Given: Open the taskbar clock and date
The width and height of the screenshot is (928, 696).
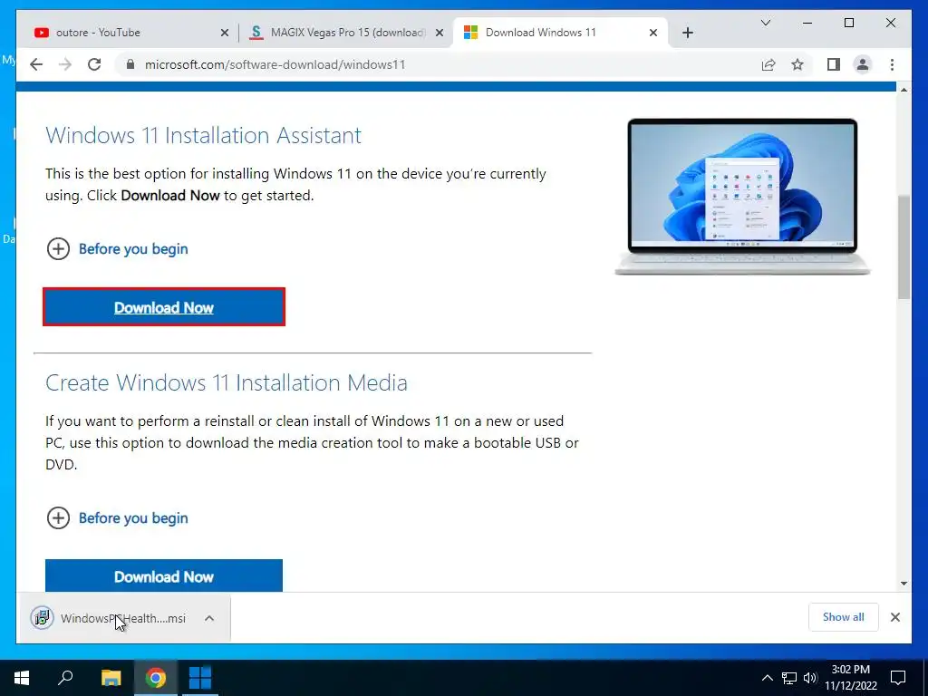Looking at the screenshot, I should 850,678.
